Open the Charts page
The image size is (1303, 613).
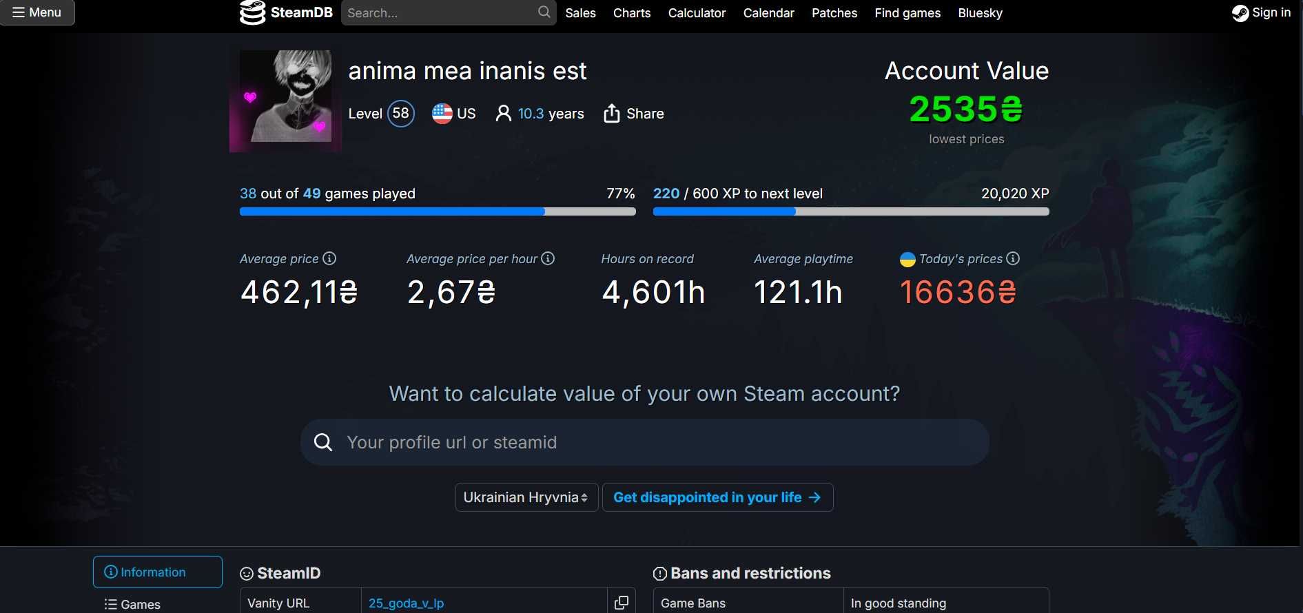632,13
